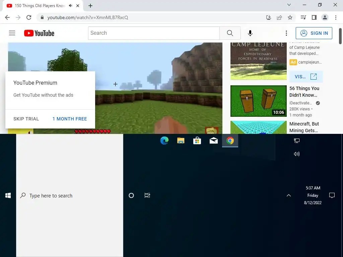Click the SIGN IN button
The image size is (343, 257).
click(314, 33)
